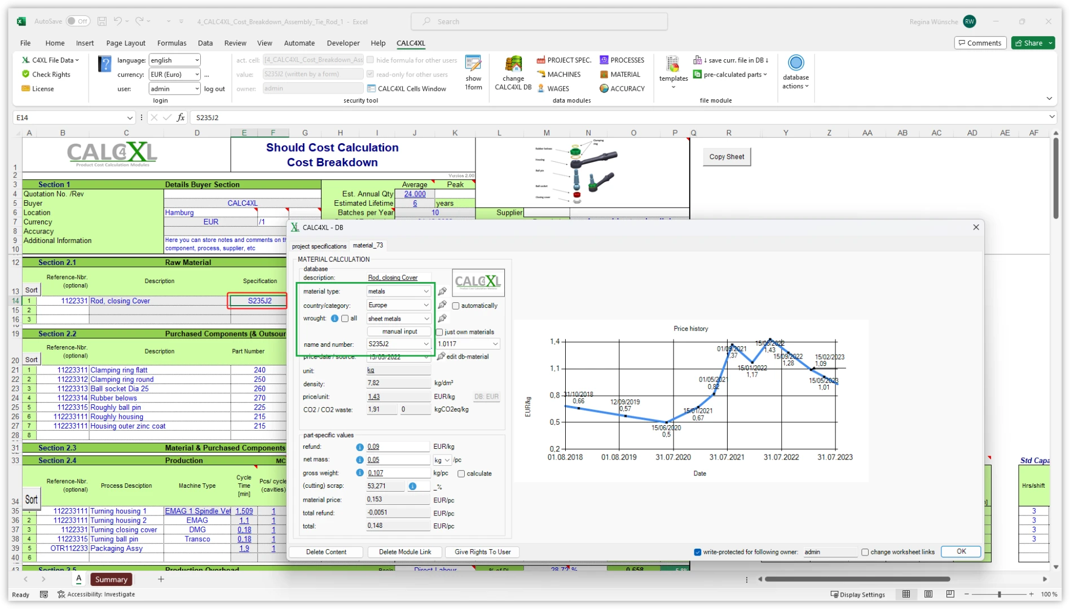Open the PROCESSES data module
The height and width of the screenshot is (609, 1070).
coord(622,60)
